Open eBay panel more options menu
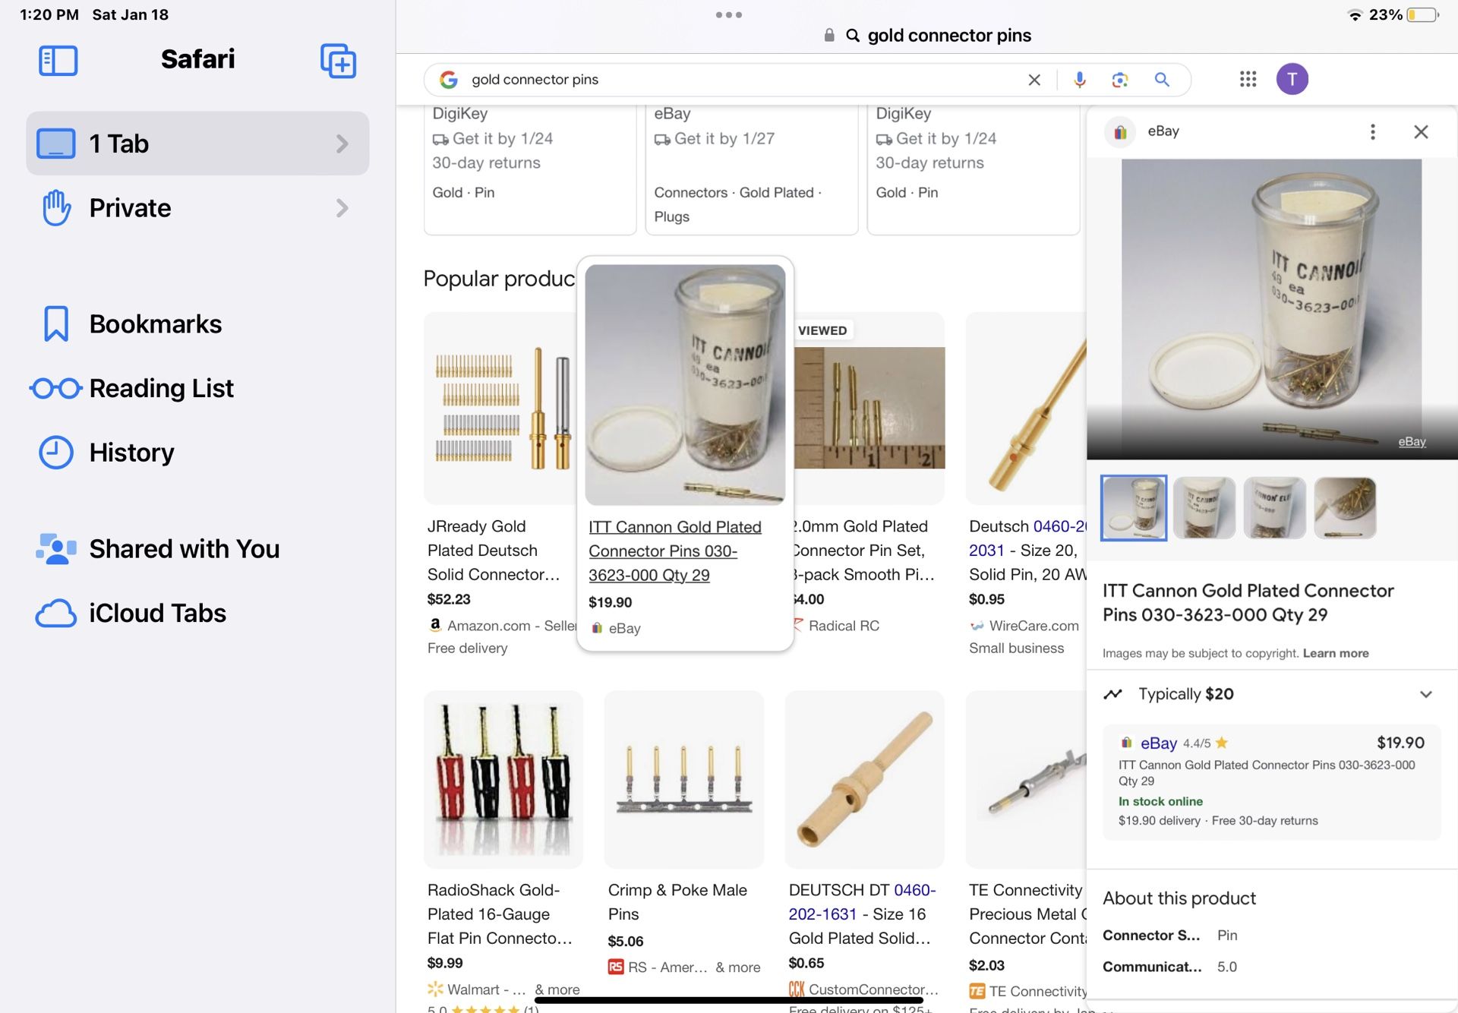 [x=1372, y=132]
